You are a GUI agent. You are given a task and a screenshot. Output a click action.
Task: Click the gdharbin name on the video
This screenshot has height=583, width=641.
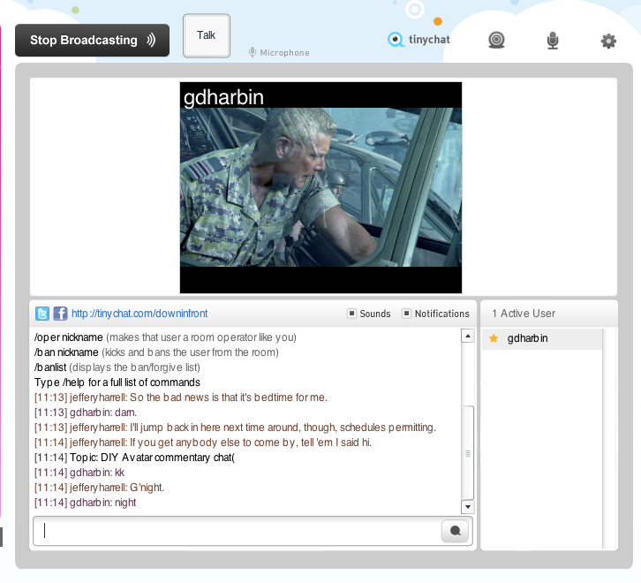click(223, 97)
